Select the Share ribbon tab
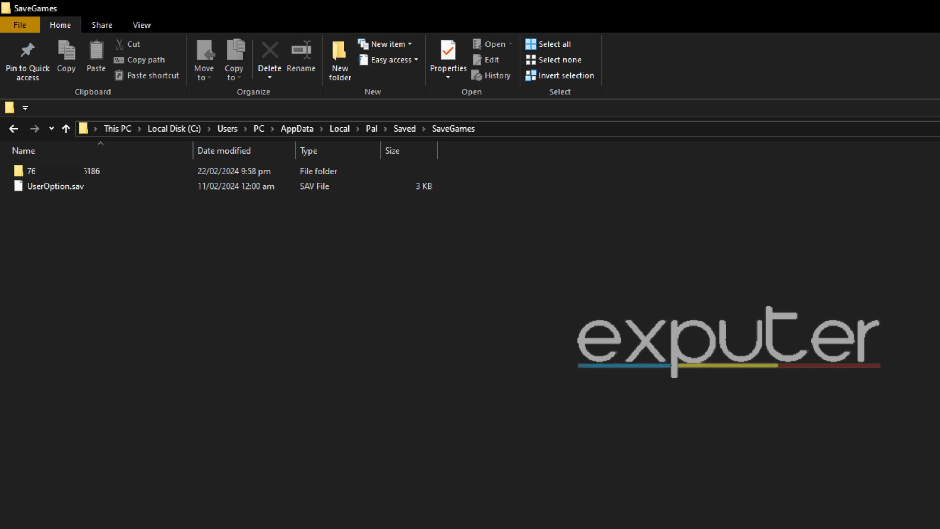 [101, 25]
